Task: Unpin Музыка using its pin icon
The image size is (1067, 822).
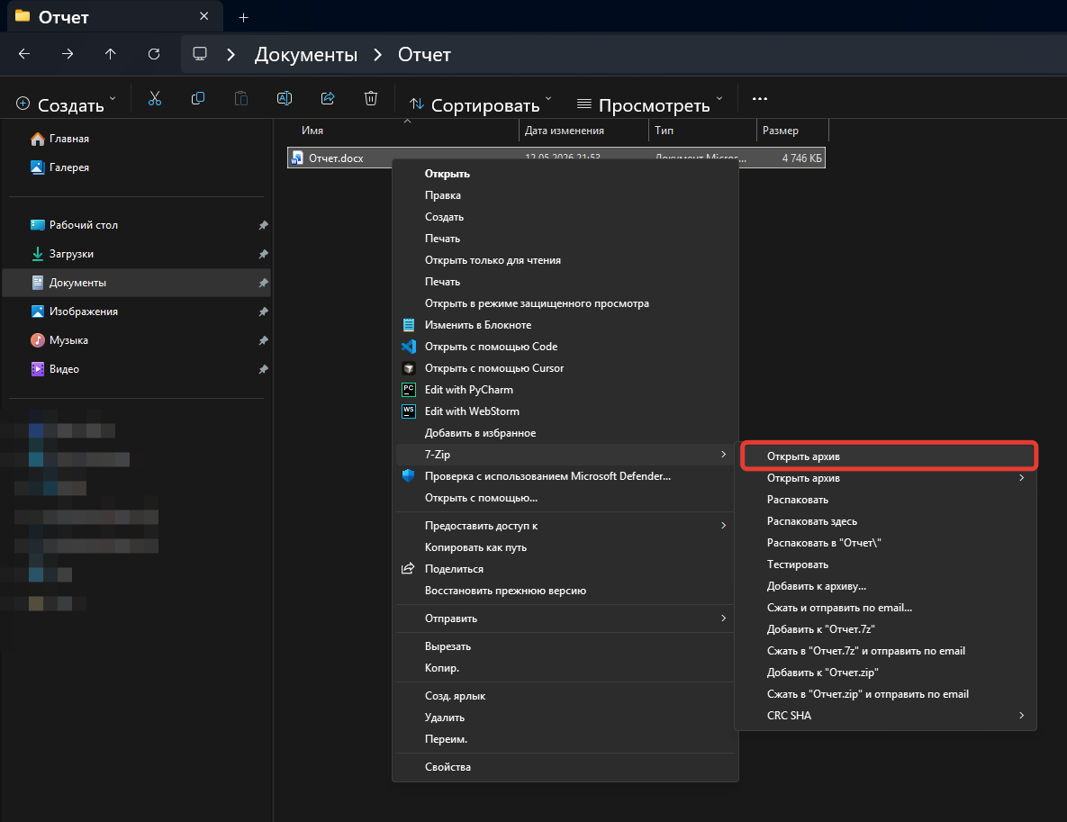Action: tap(263, 340)
